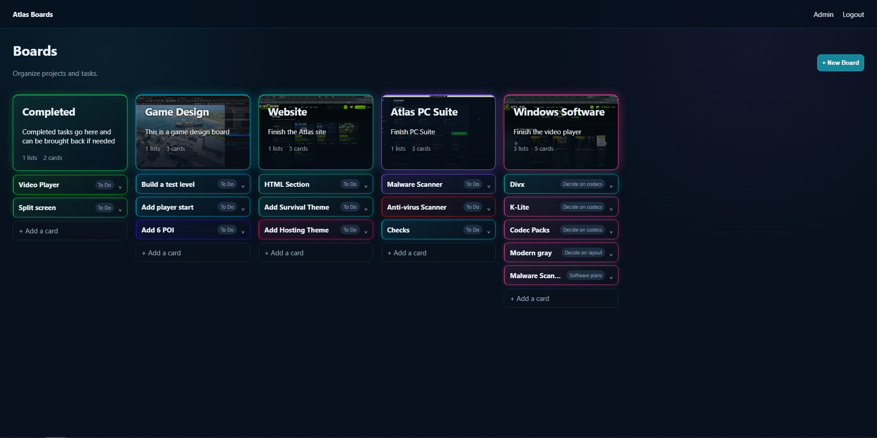Open the Completed board tile
The image size is (877, 438).
70,132
